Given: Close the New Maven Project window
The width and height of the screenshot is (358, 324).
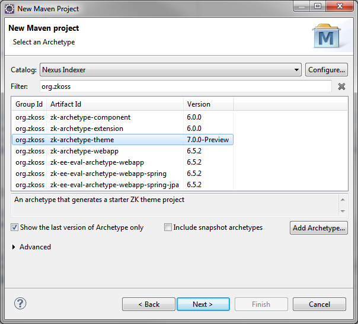Looking at the screenshot, I should coord(340,6).
